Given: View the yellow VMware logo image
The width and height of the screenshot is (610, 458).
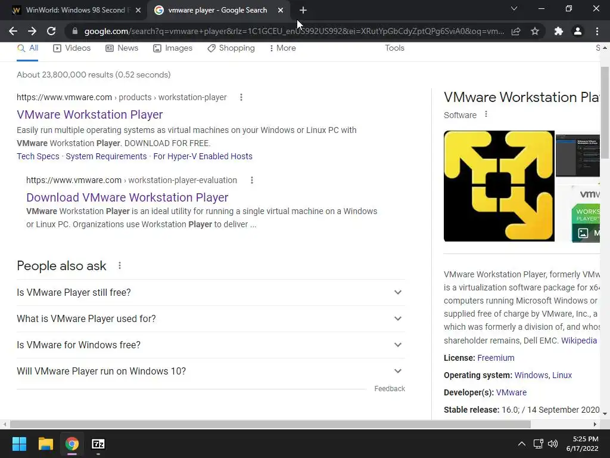Looking at the screenshot, I should coord(499,186).
